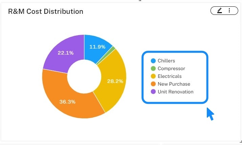Click the widget's bottom-right resize corner
This screenshot has width=242, height=145.
click(x=240, y=141)
